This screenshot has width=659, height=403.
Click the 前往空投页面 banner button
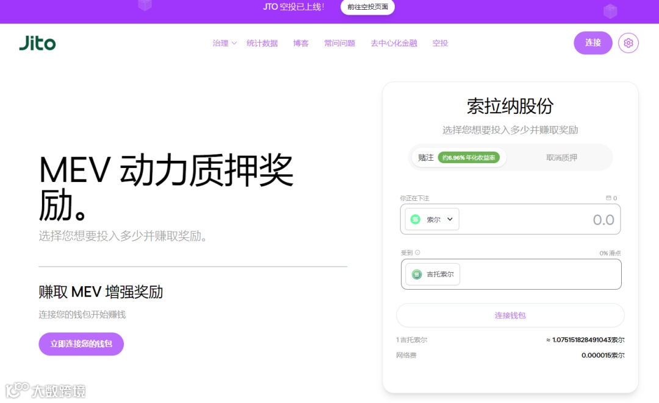tap(367, 7)
